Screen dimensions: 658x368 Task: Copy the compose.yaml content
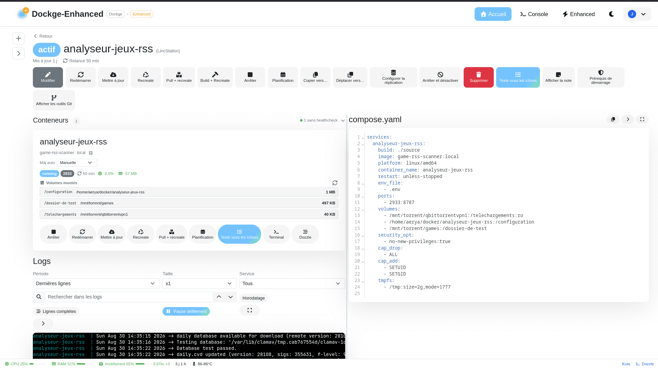click(x=613, y=119)
